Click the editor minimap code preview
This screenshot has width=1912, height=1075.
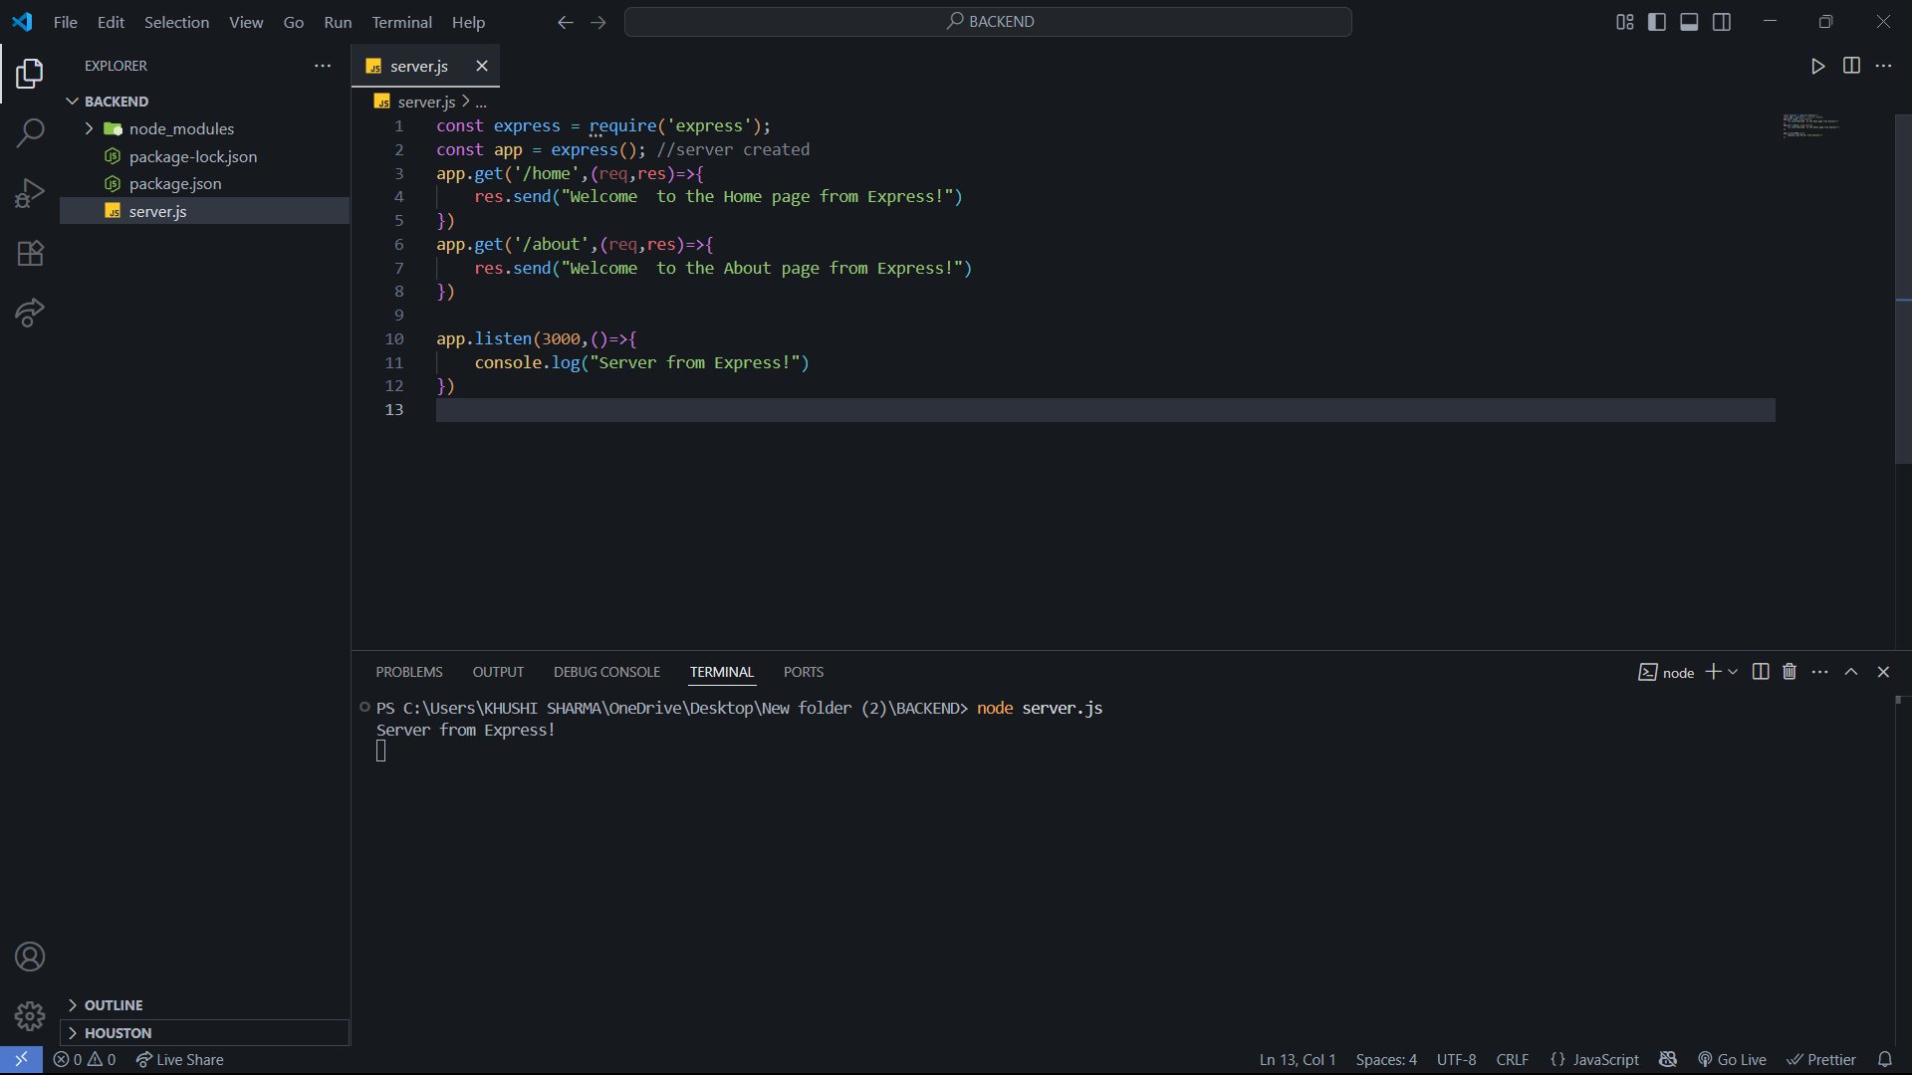1809,126
